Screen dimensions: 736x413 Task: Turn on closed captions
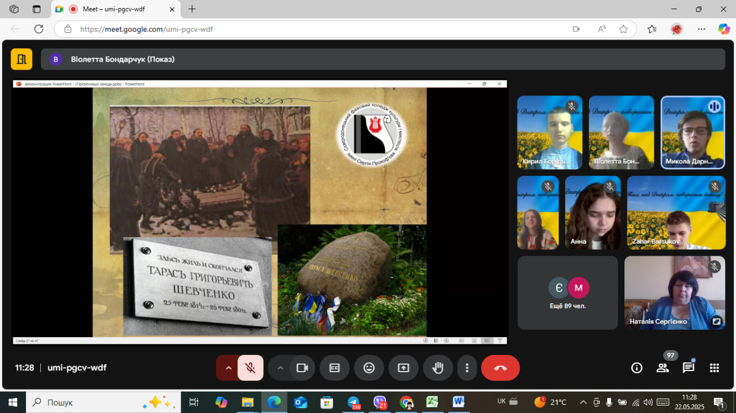[x=335, y=368]
